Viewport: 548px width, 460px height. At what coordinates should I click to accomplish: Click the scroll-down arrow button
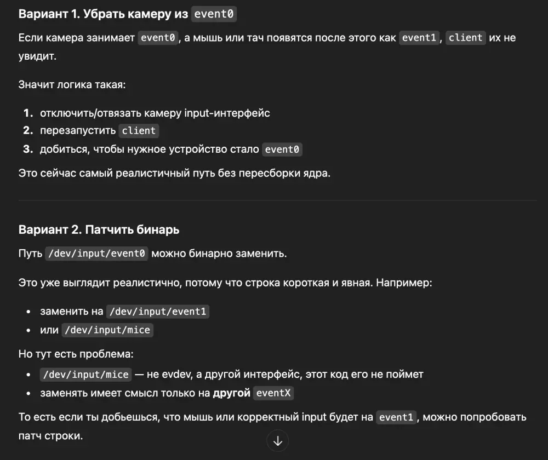pyautogui.click(x=278, y=441)
